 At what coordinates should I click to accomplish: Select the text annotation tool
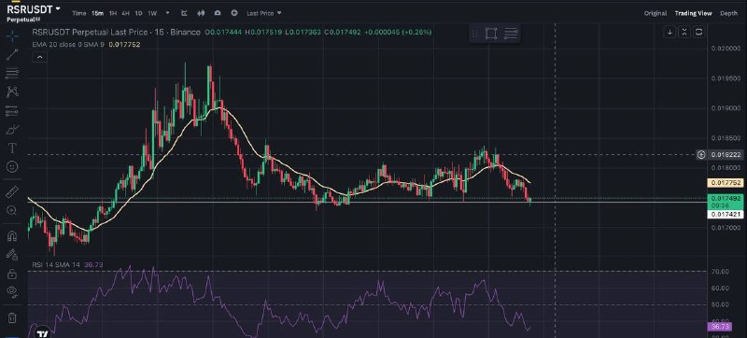pos(12,148)
